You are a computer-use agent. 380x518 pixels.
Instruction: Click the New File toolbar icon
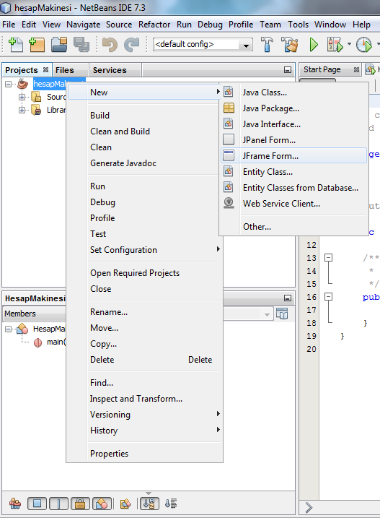click(x=16, y=45)
